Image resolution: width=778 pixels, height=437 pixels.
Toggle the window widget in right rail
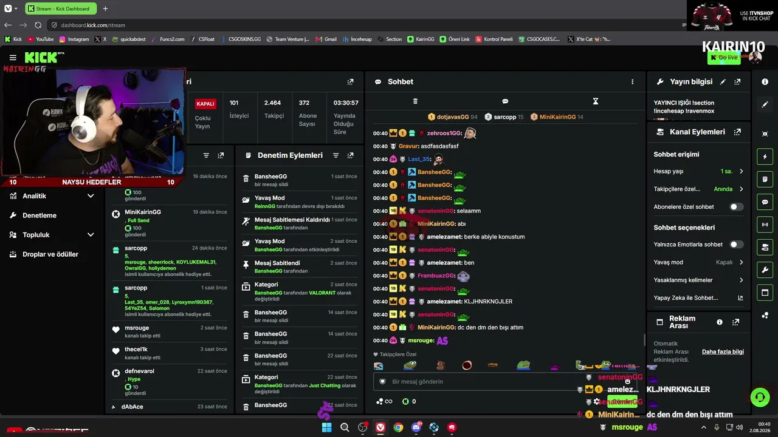click(765, 293)
